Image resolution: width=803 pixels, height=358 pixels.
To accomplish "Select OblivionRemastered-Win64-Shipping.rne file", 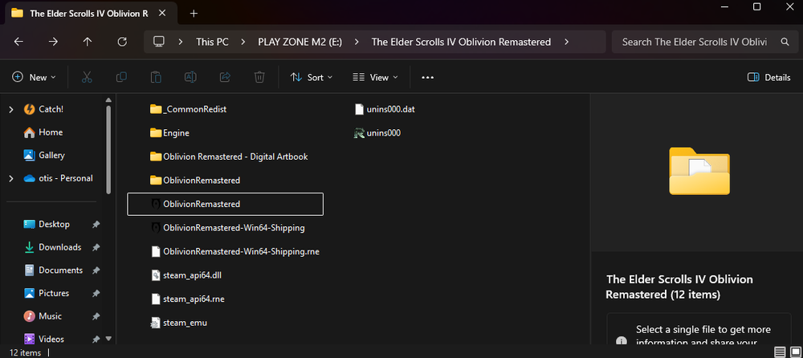I will pyautogui.click(x=234, y=251).
